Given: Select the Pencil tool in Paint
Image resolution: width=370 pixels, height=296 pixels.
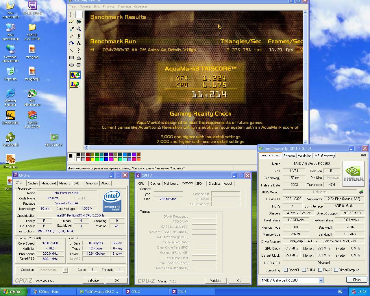Looking at the screenshot, I should click(x=72, y=36).
